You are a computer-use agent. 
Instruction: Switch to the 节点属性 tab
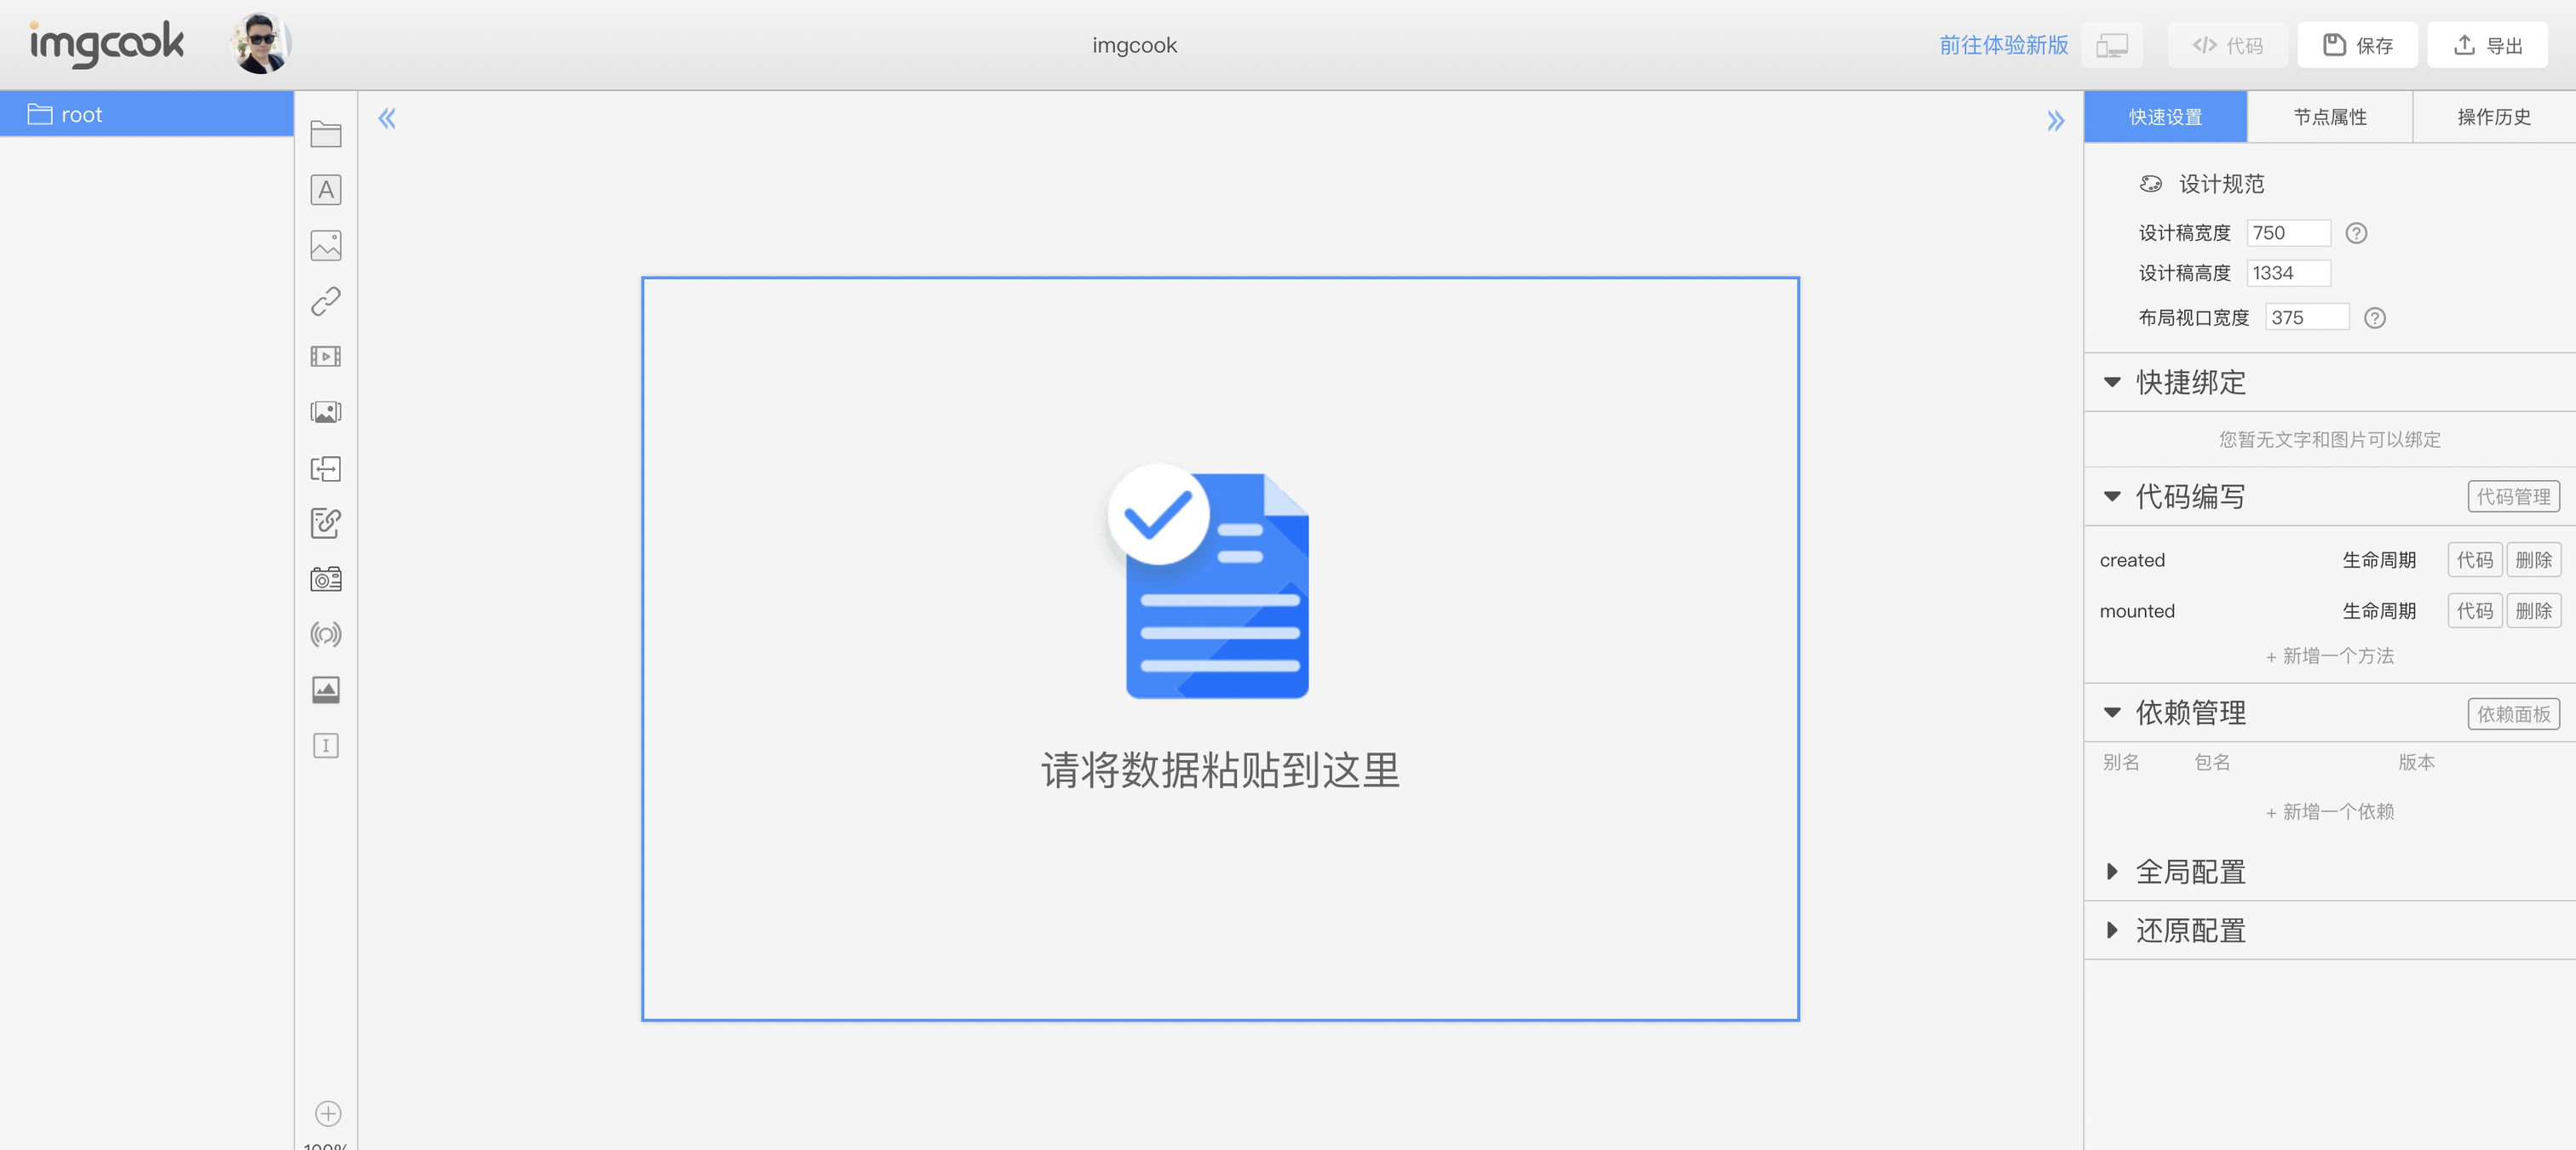click(x=2329, y=117)
